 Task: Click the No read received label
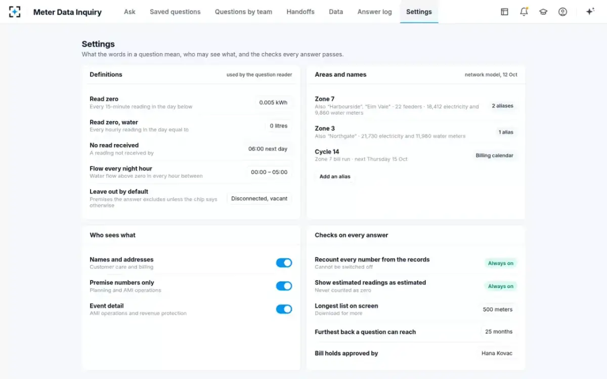tap(114, 146)
